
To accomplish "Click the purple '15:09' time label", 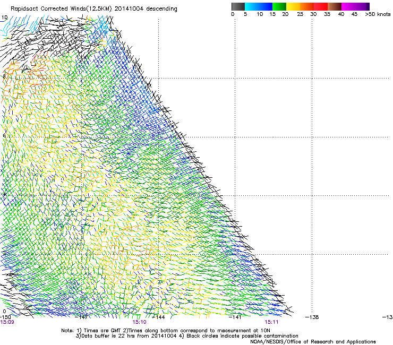I will tap(7, 322).
